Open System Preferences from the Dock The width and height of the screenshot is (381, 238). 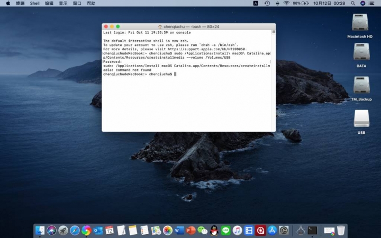click(284, 230)
